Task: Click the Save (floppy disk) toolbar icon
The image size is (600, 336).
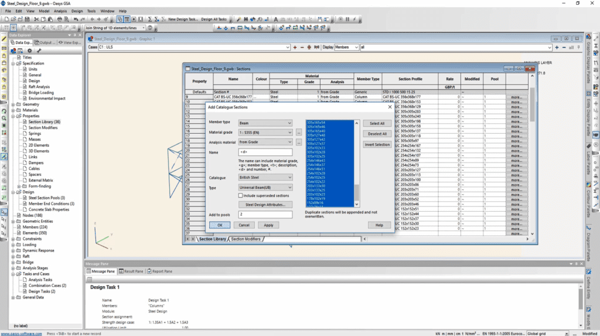Action: [x=27, y=19]
